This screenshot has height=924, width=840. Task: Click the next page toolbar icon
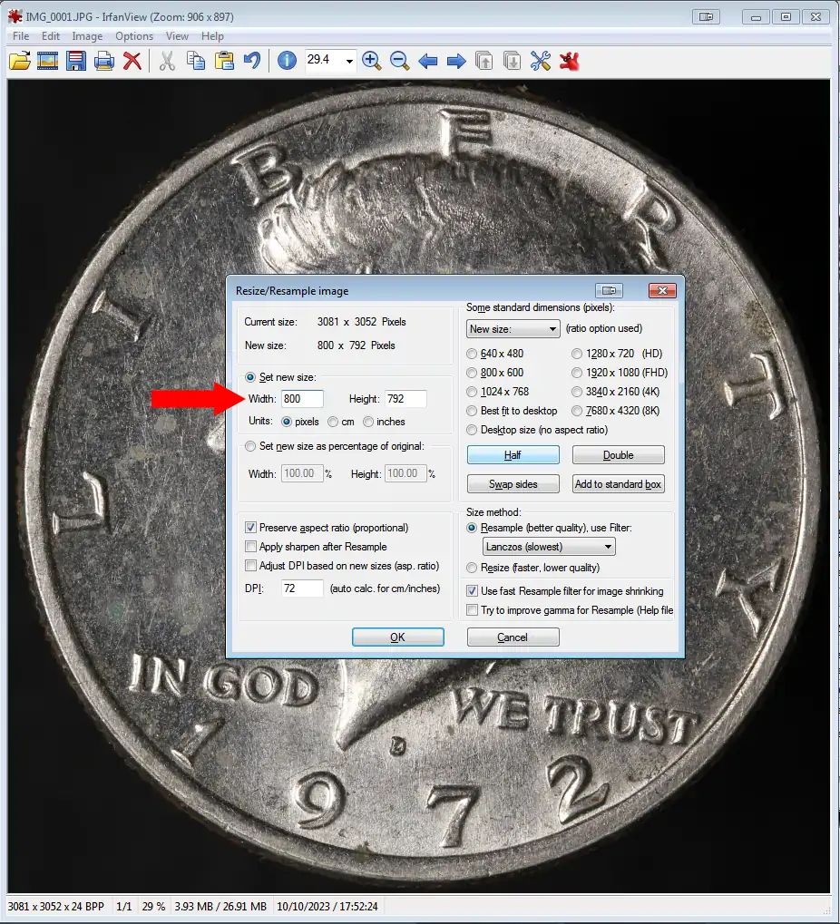click(513, 61)
